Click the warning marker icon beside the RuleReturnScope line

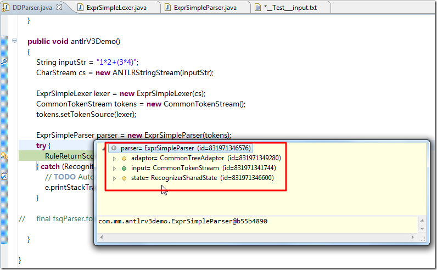click(4, 155)
